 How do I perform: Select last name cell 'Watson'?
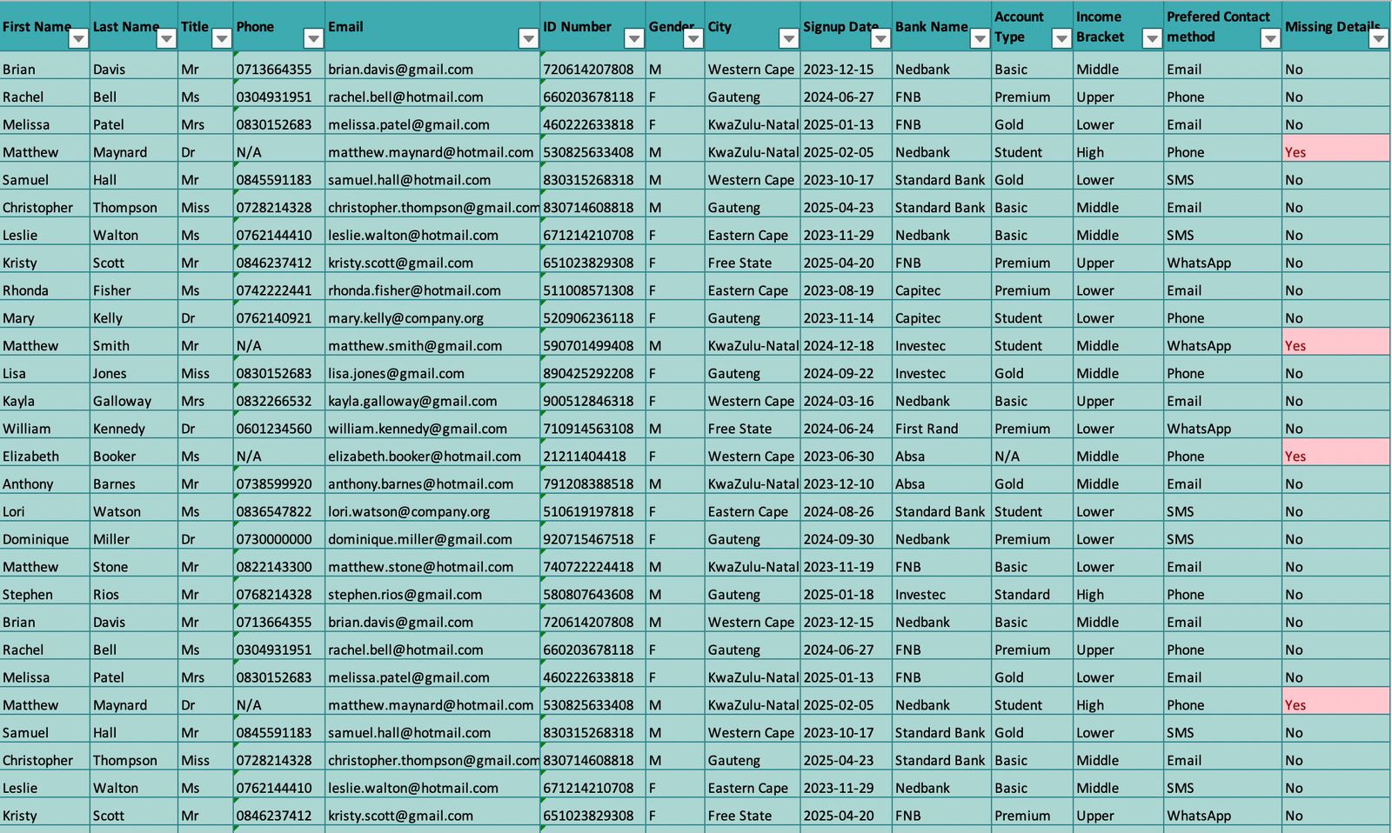[134, 512]
